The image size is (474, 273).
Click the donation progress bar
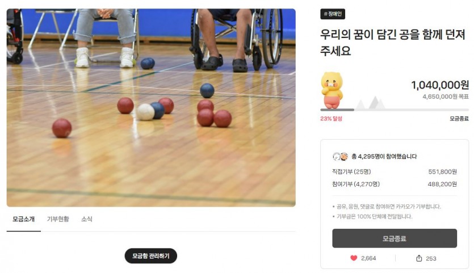click(395, 110)
